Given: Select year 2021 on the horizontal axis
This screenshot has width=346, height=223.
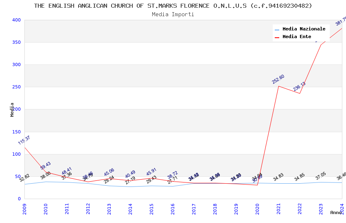Looking at the screenshot, I should click(x=279, y=209).
